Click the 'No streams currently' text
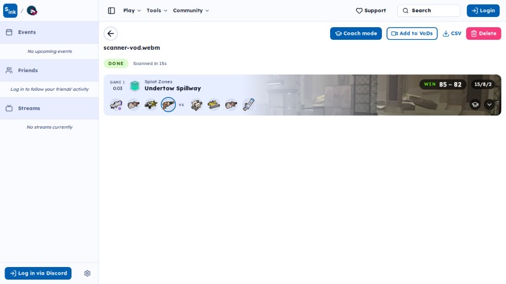The width and height of the screenshot is (506, 284). 50,127
